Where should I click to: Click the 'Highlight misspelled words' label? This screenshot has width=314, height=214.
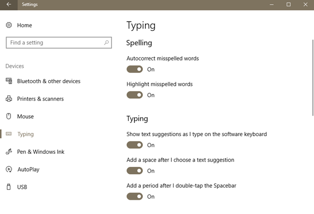(x=160, y=84)
